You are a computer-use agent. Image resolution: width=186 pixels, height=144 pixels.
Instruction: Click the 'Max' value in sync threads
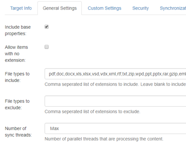54,128
